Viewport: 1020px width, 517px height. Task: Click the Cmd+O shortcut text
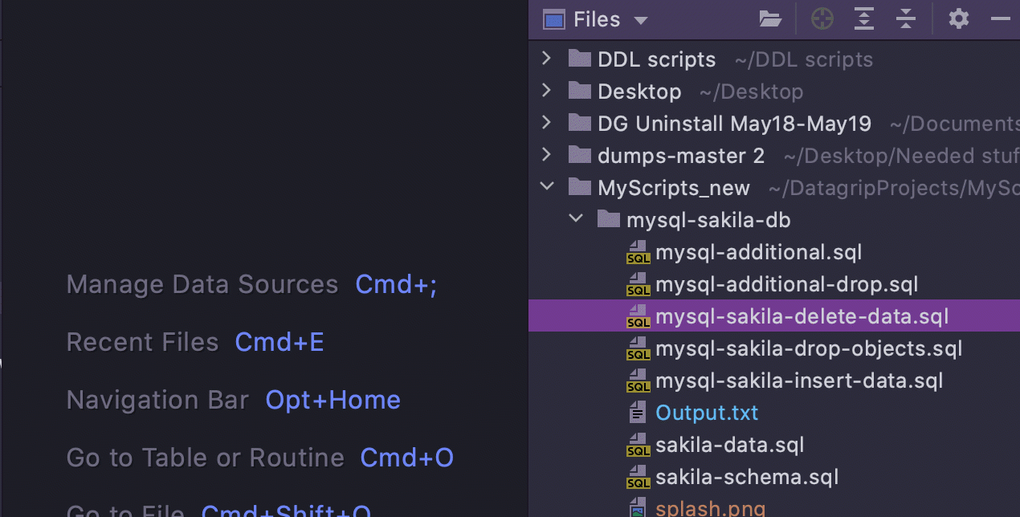pos(407,458)
